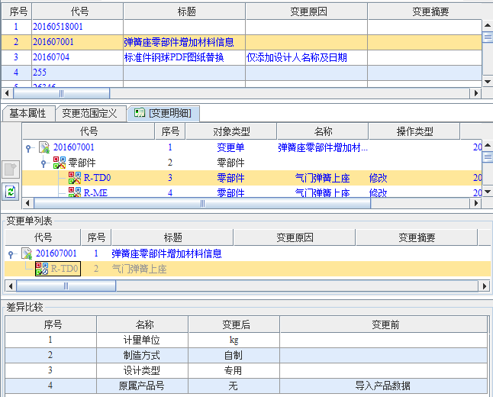Click 201607001 link in detail tree
The width and height of the screenshot is (493, 397).
tap(74, 147)
